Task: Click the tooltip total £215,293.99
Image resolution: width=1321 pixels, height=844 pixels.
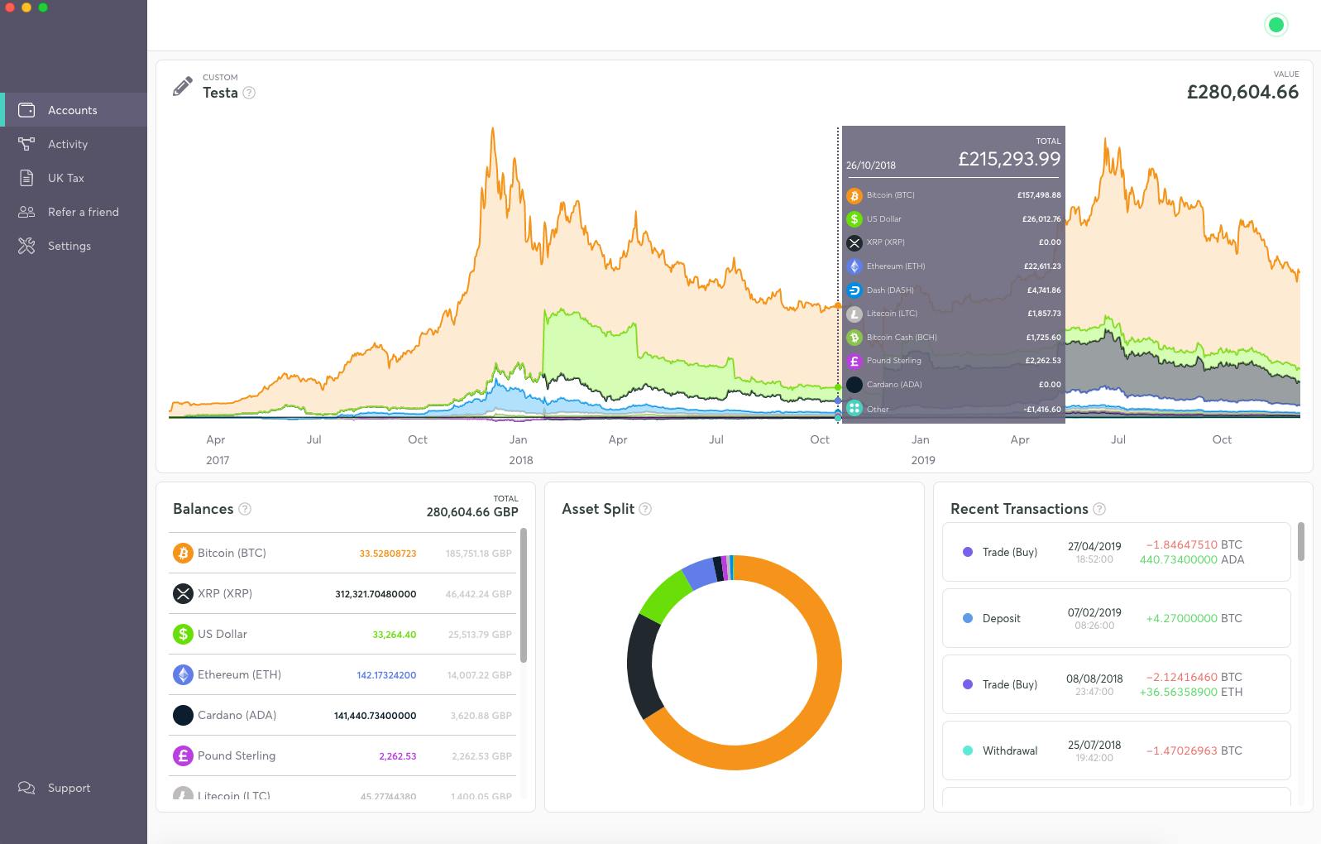Action: [x=1009, y=159]
